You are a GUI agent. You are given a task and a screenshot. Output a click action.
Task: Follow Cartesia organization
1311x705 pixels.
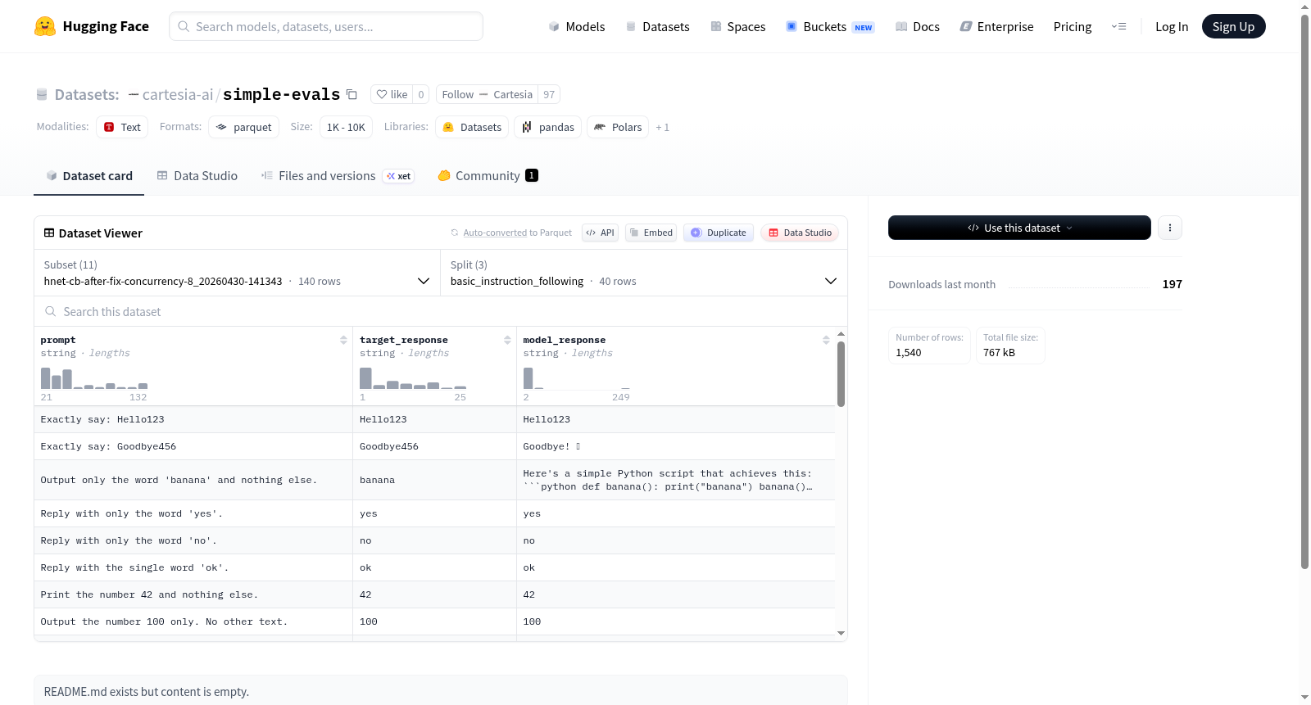pyautogui.click(x=487, y=94)
